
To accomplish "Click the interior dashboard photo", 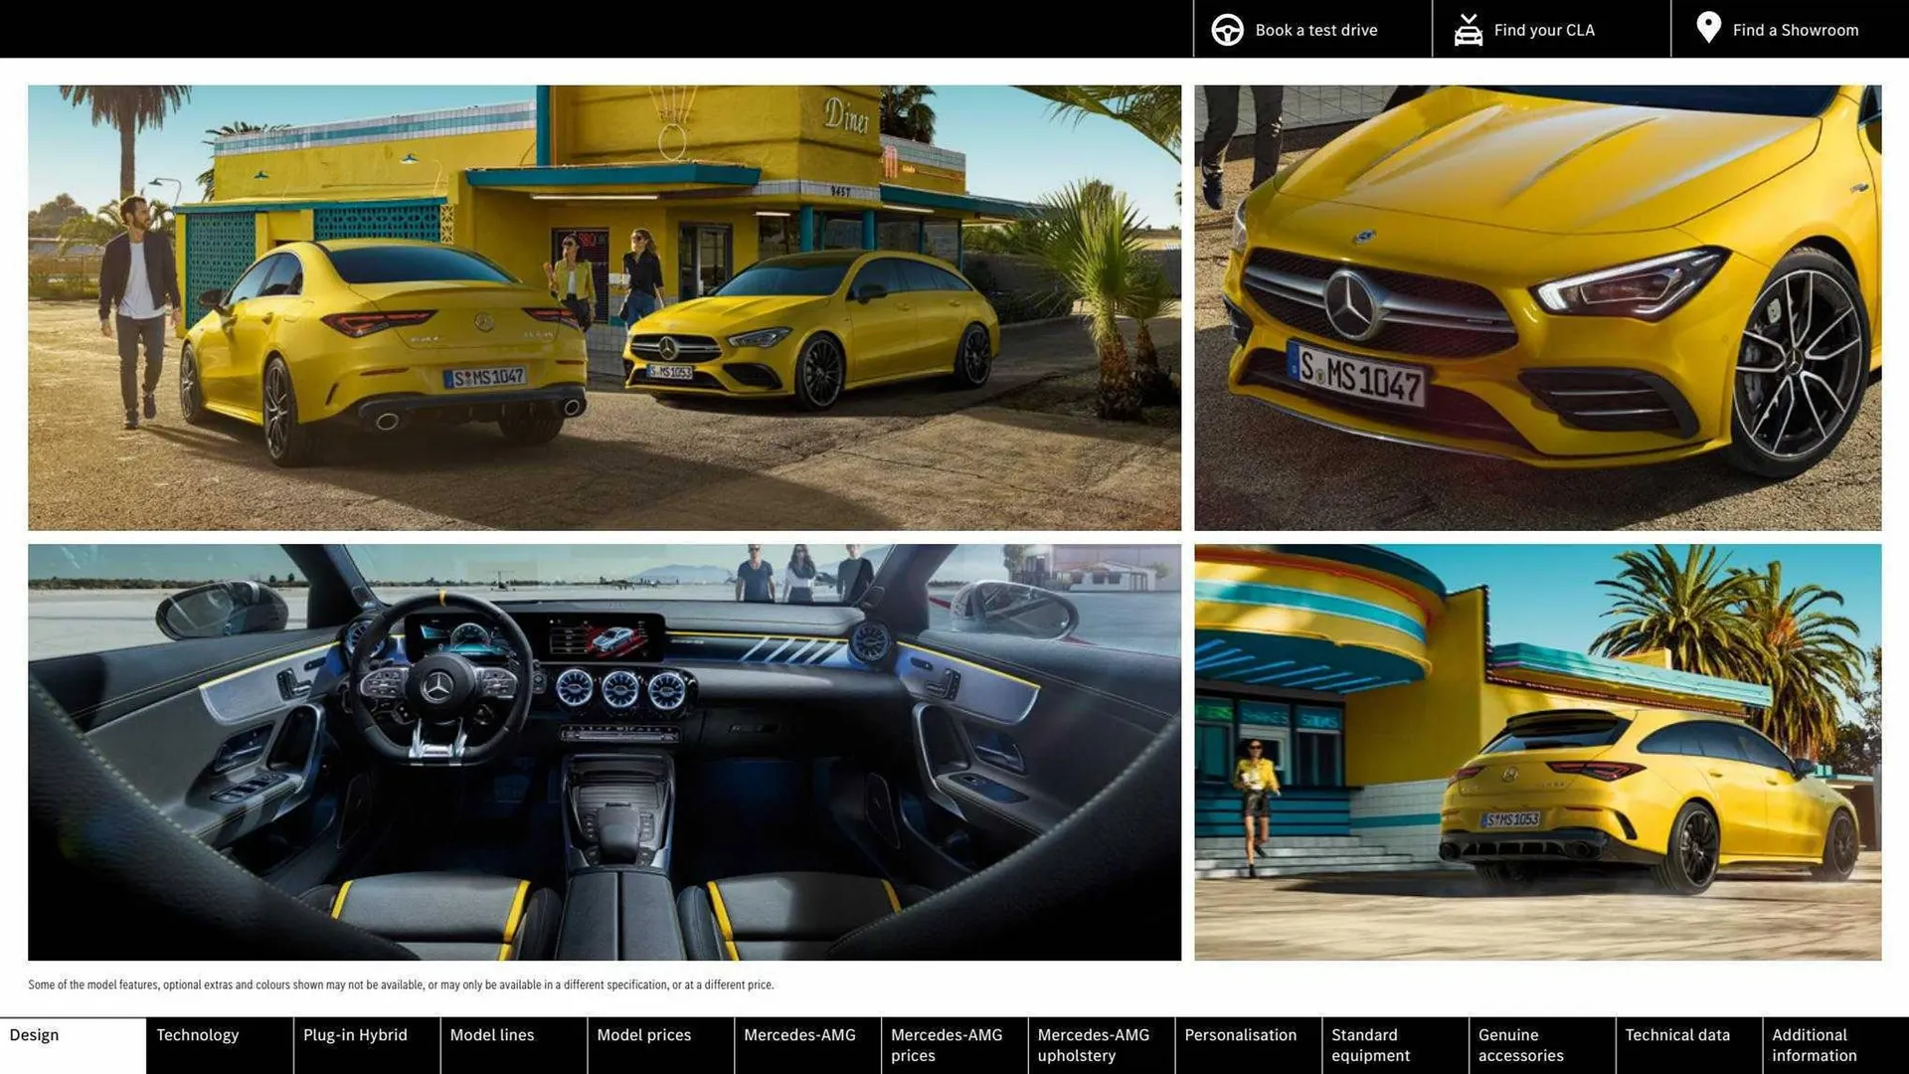I will (605, 752).
